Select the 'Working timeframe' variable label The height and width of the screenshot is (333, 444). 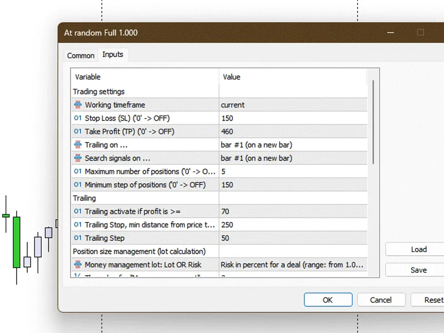(115, 105)
